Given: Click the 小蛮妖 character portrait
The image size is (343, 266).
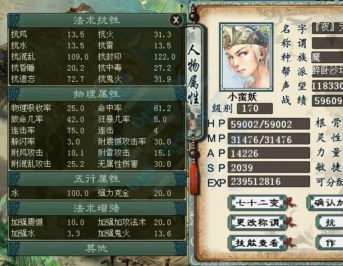Looking at the screenshot, I should point(246,57).
